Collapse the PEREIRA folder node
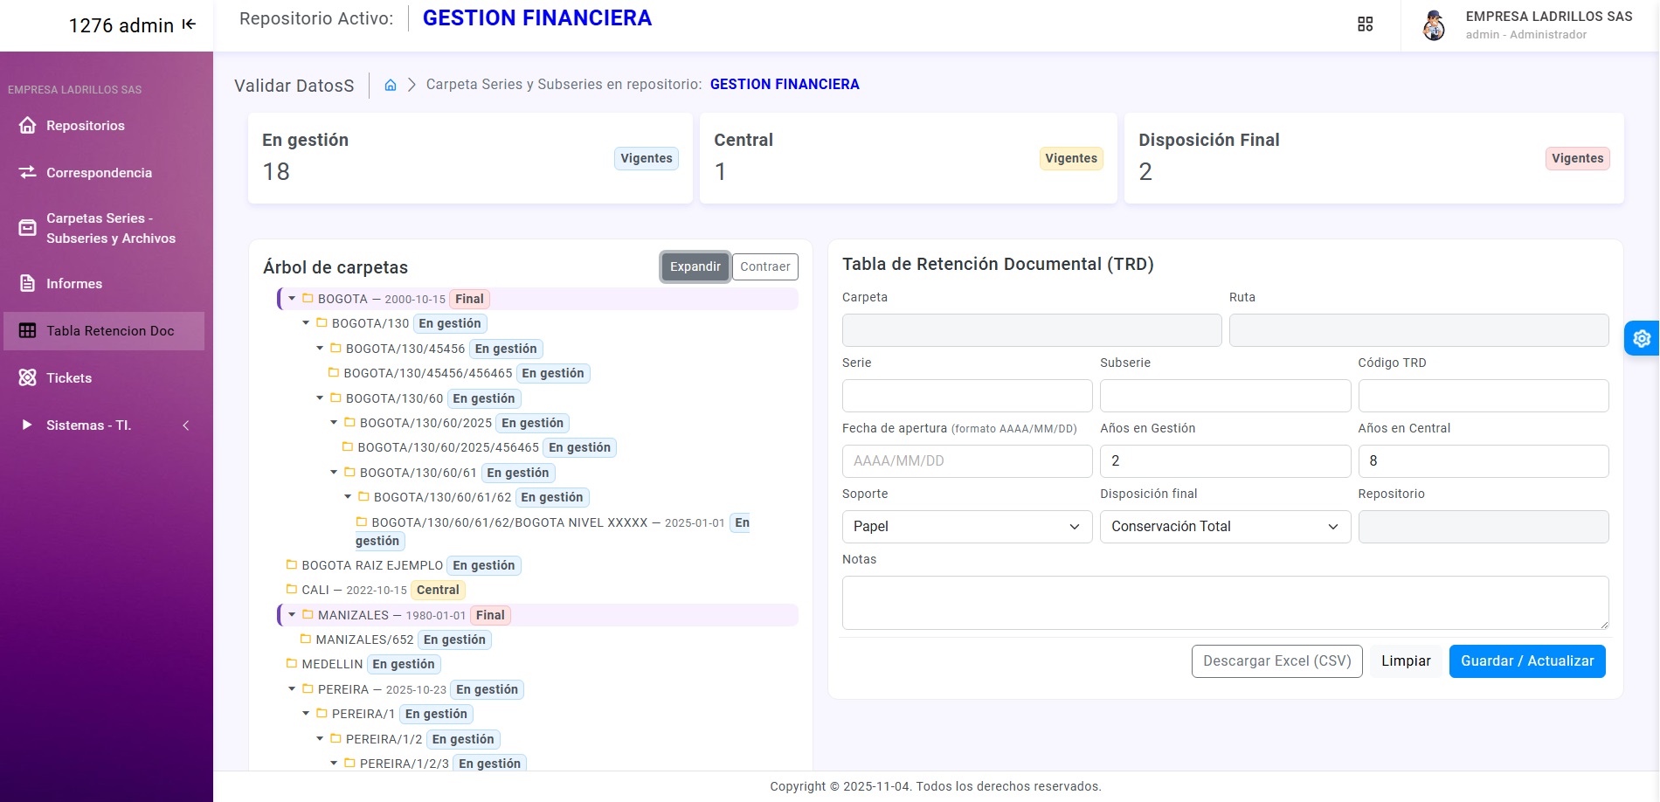Image resolution: width=1660 pixels, height=802 pixels. pyautogui.click(x=292, y=689)
